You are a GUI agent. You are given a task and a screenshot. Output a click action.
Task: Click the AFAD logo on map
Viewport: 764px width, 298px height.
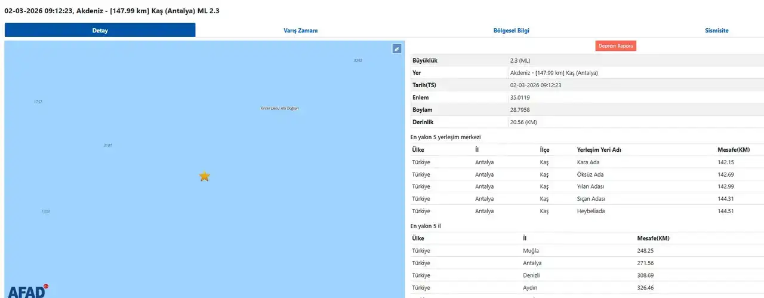pos(26,291)
